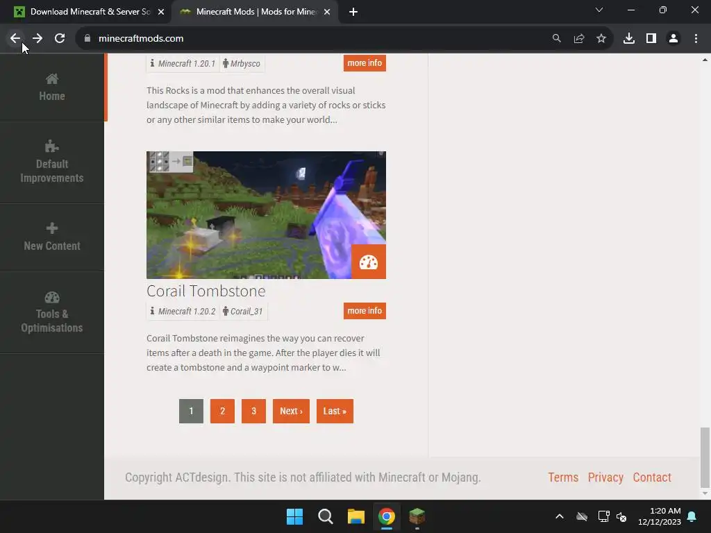
Task: Reload the minecraftmods.com page
Action: point(60,39)
